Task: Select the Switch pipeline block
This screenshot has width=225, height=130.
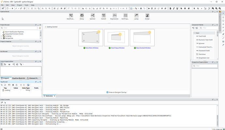Action: click(x=103, y=17)
